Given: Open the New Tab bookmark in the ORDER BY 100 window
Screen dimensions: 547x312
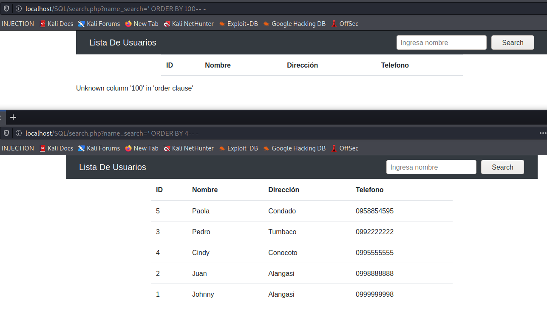Looking at the screenshot, I should tap(142, 24).
